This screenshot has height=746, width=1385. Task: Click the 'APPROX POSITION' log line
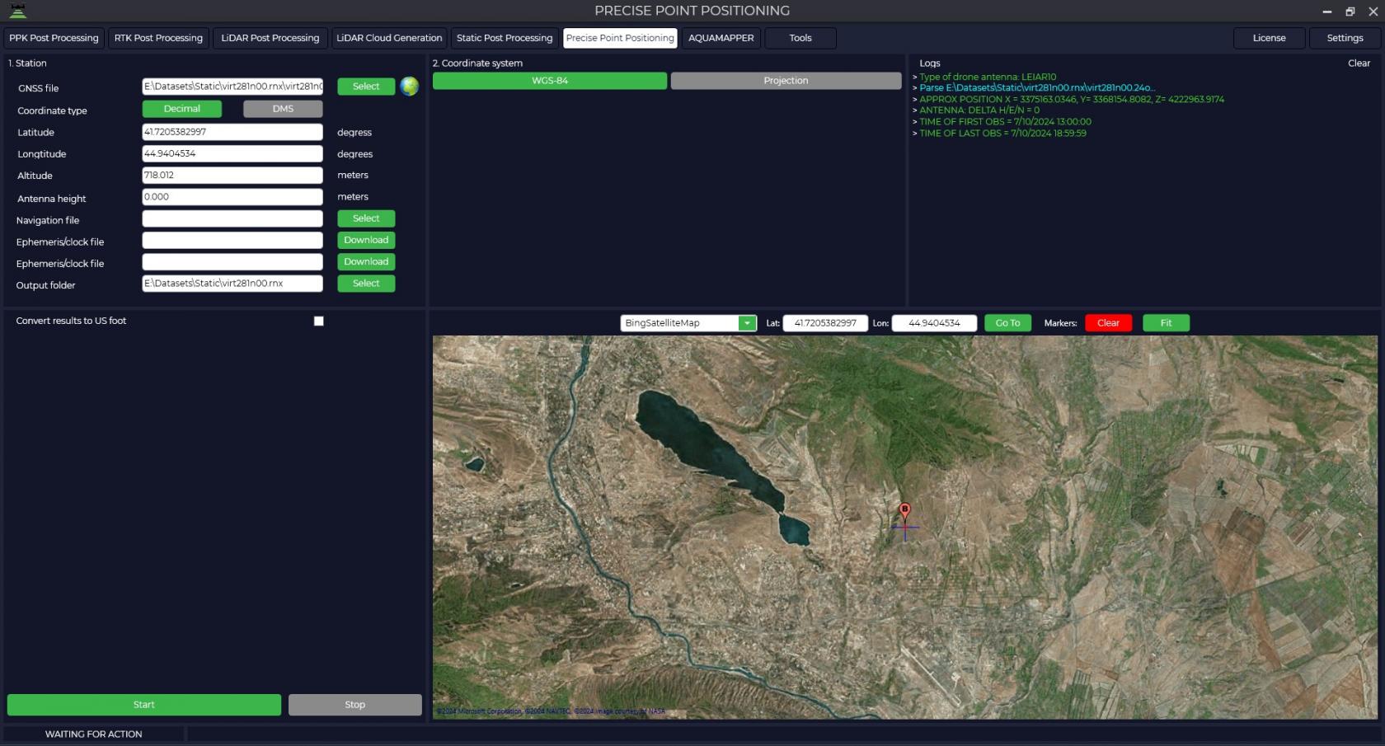pos(1072,99)
